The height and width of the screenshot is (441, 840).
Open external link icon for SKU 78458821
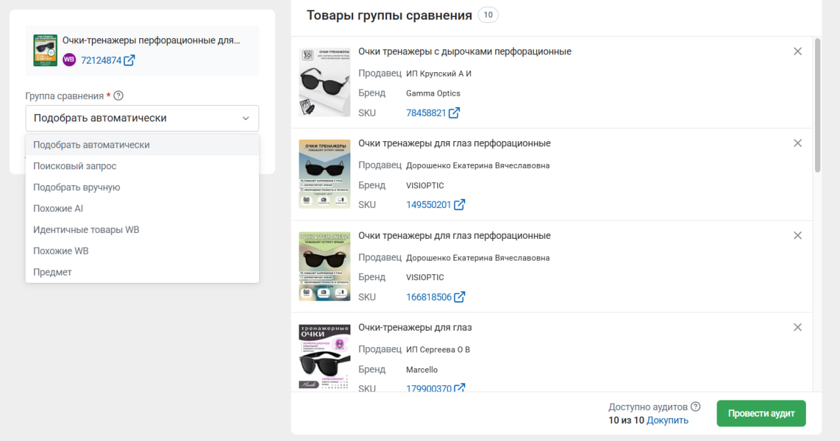click(x=453, y=113)
